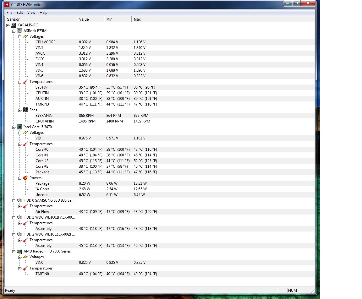This screenshot has width=362, height=299.
Task: Click the Fans icon
Action: click(25, 110)
